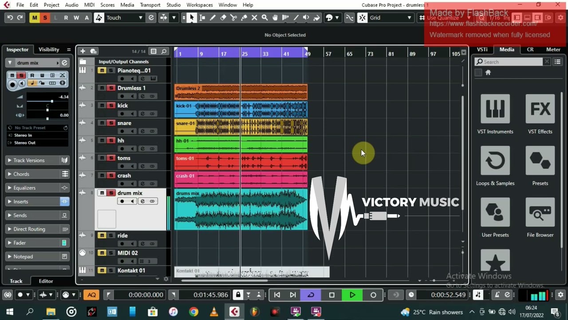568x320 pixels.
Task: Open the Project menu
Action: [x=51, y=5]
